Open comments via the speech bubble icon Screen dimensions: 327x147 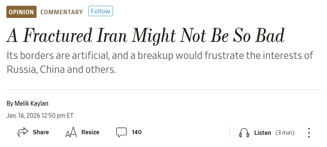click(x=121, y=132)
